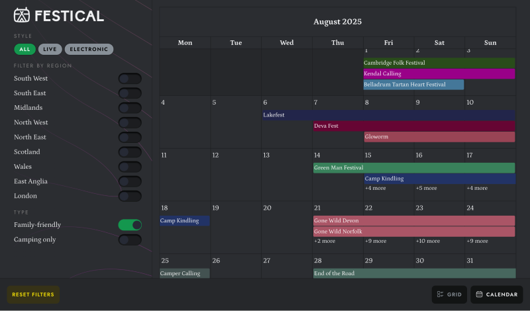This screenshot has height=311, width=530.
Task: Expand +4 more events on August 17
Action: (x=477, y=188)
